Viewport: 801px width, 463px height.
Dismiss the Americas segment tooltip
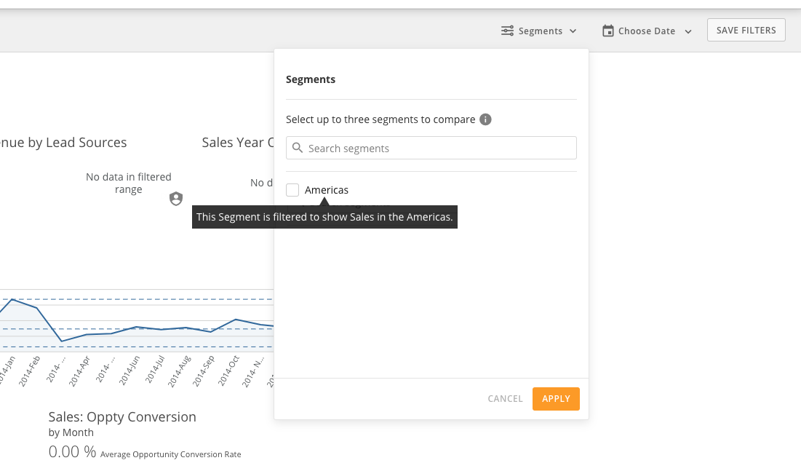[x=324, y=216]
